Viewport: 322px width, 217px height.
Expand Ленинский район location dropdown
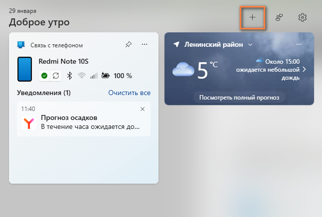(250, 44)
